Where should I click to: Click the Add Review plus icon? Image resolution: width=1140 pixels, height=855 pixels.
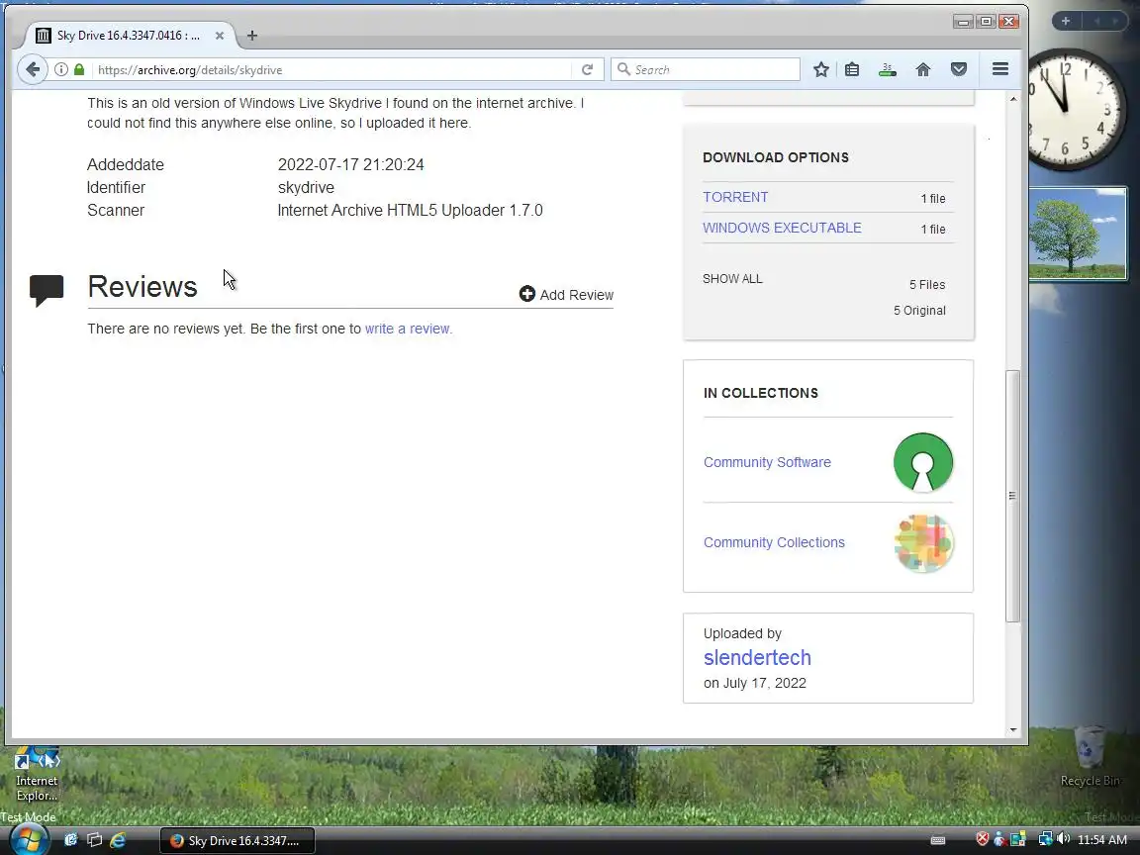tap(527, 294)
